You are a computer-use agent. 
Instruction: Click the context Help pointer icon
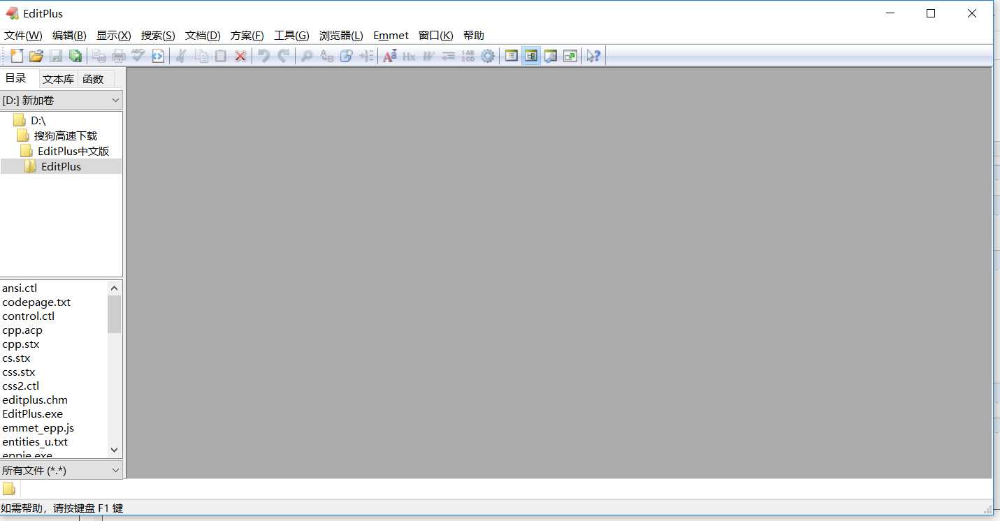[594, 56]
